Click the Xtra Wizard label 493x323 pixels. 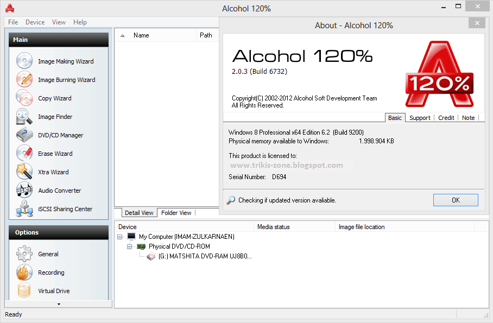point(53,172)
